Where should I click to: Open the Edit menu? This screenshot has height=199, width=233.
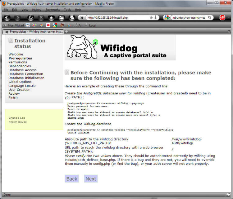pos(15,10)
